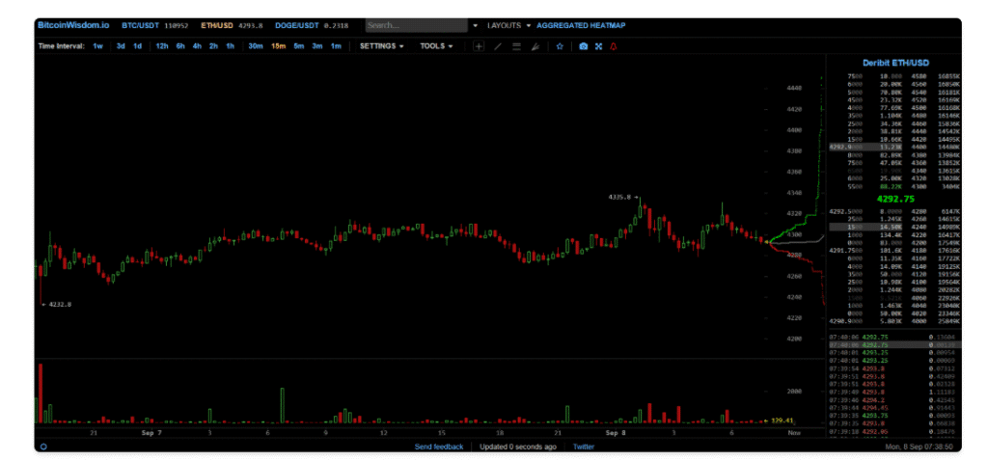The image size is (988, 461).
Task: Click the star favorite icon
Action: (x=560, y=46)
